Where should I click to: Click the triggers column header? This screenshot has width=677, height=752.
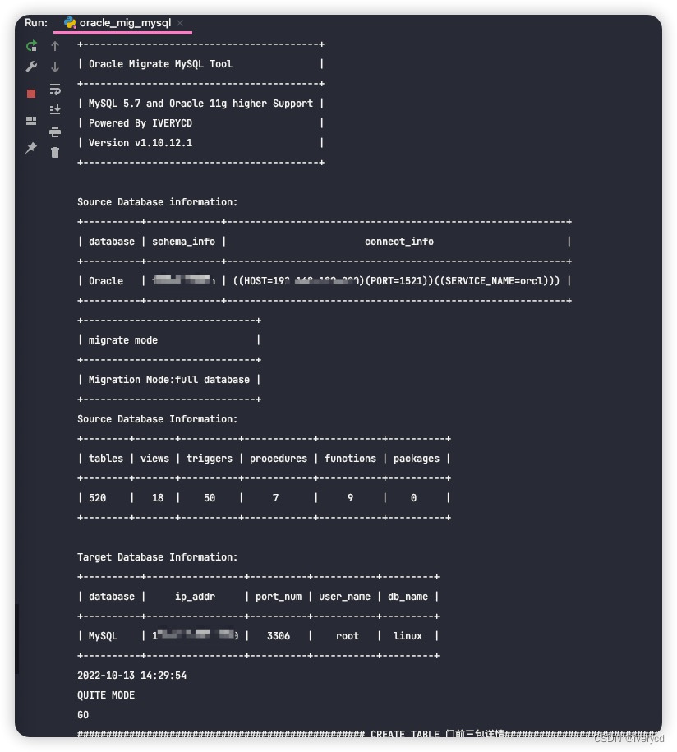[x=209, y=458]
